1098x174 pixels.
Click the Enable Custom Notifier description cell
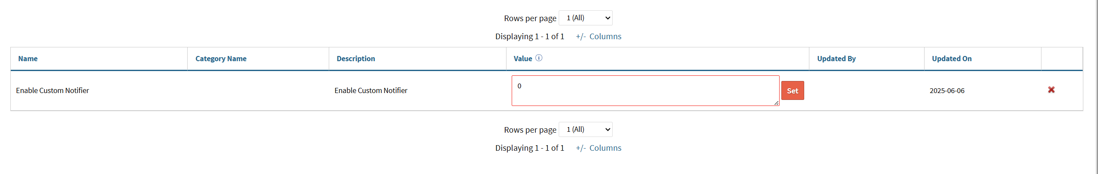click(x=371, y=90)
